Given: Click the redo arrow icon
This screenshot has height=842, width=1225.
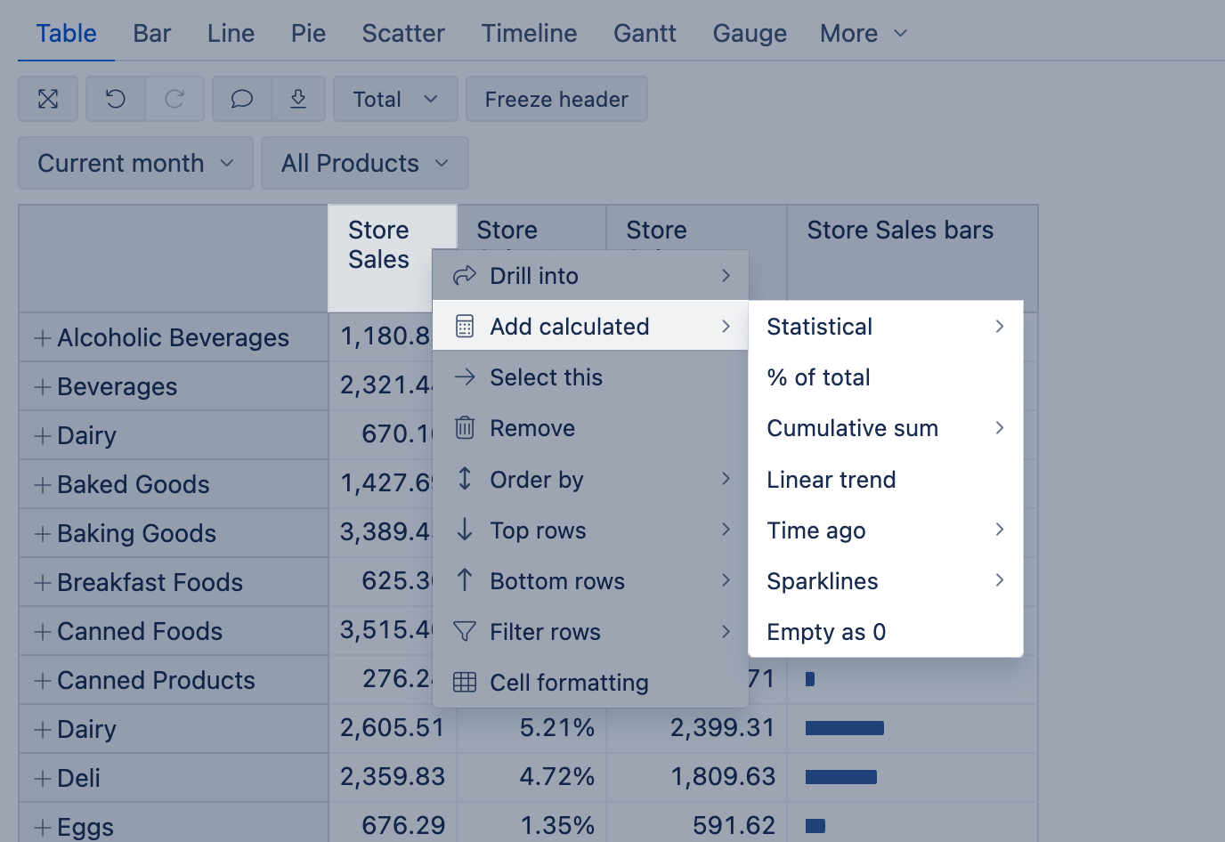Looking at the screenshot, I should (x=174, y=99).
